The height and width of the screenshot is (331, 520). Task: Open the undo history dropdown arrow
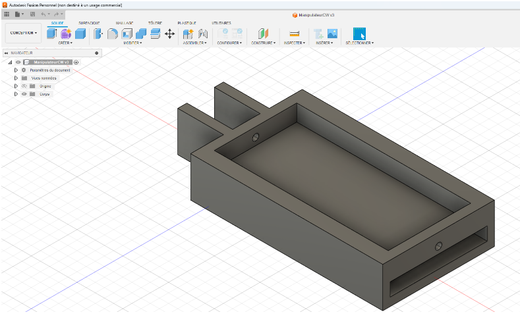pos(49,14)
